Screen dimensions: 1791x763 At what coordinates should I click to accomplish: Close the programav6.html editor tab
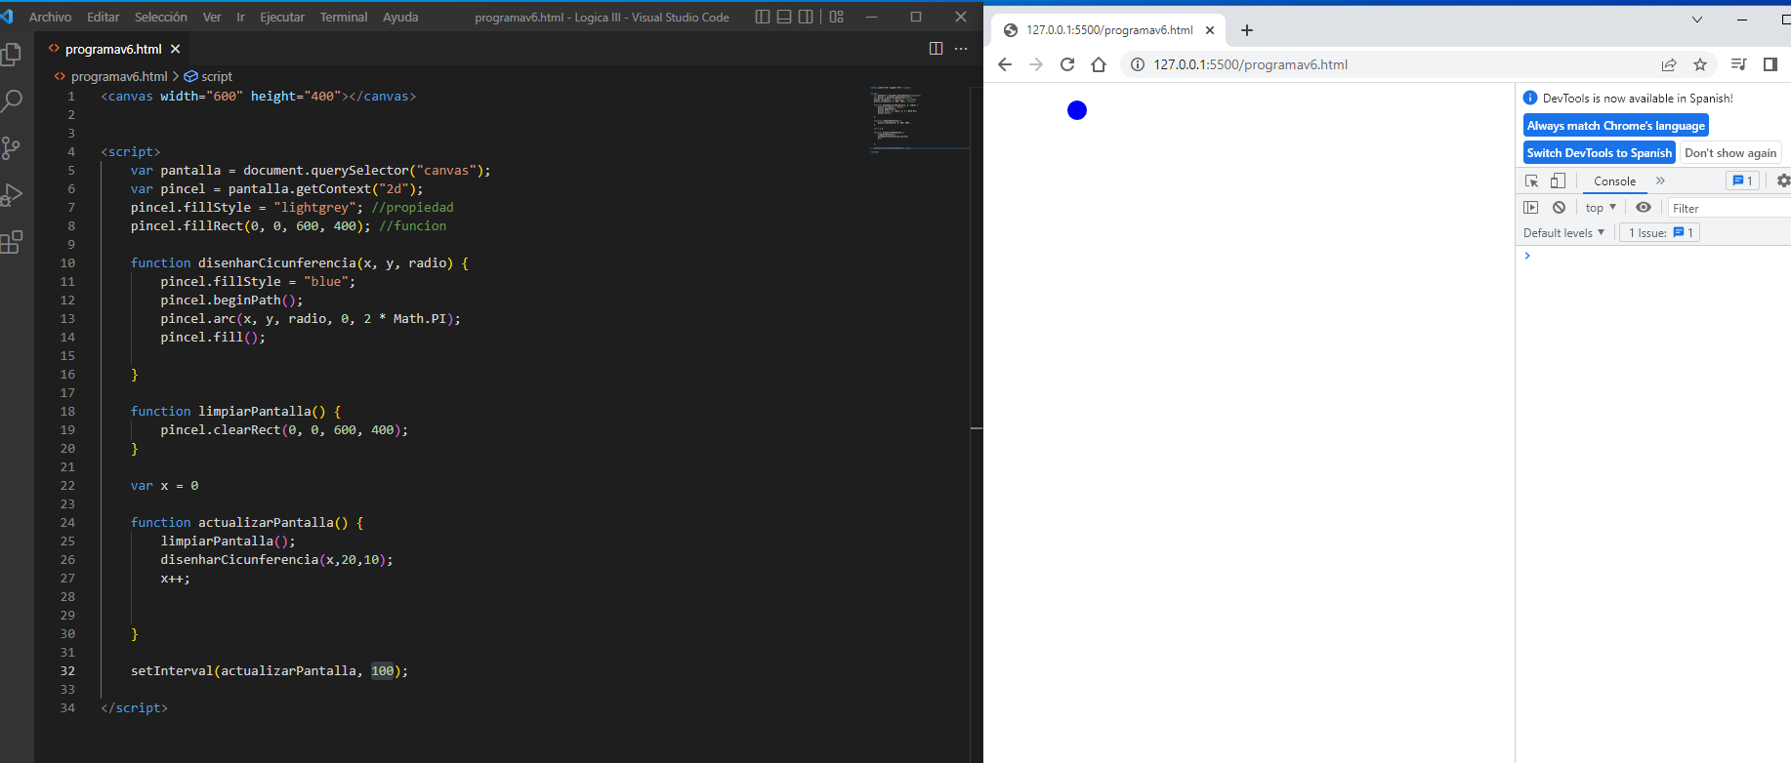[176, 49]
